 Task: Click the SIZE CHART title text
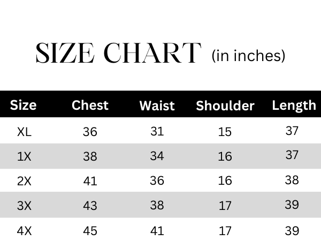coord(118,54)
